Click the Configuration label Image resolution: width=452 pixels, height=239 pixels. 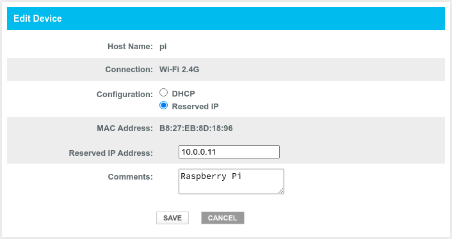click(x=125, y=95)
